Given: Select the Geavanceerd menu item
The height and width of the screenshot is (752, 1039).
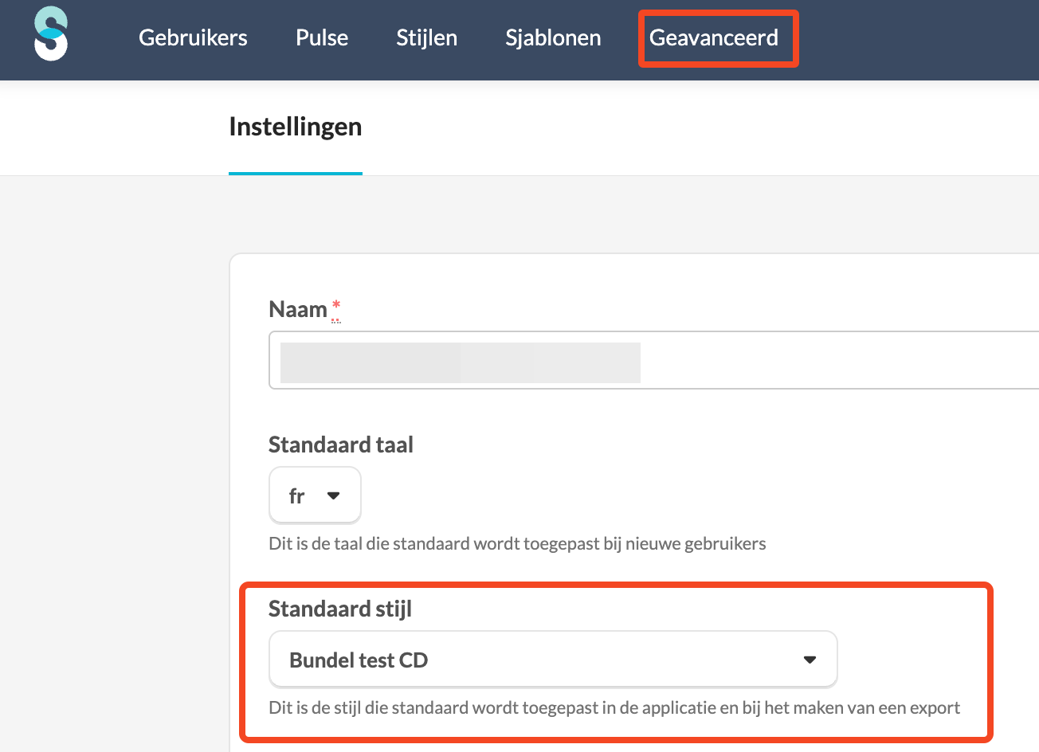Looking at the screenshot, I should point(714,37).
